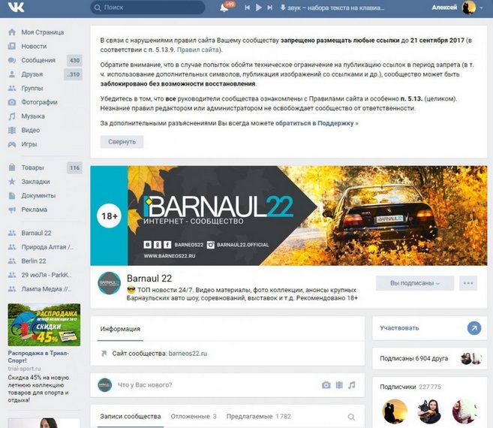The width and height of the screenshot is (493, 428).
Task: Go to Музыка in the left menu
Action: click(33, 116)
